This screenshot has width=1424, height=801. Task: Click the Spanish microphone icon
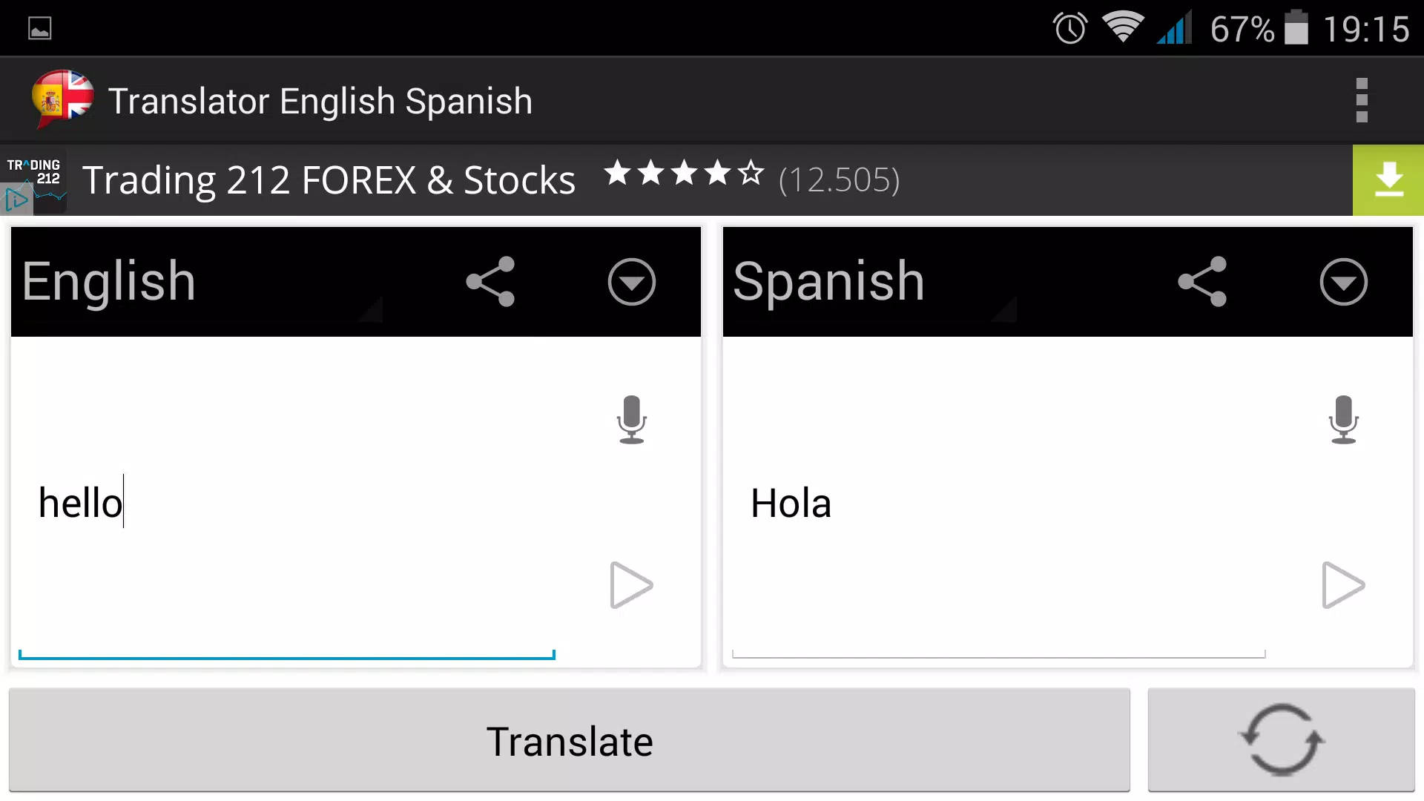pos(1343,418)
